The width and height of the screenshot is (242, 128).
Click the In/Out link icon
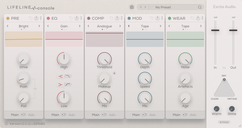click(224, 68)
